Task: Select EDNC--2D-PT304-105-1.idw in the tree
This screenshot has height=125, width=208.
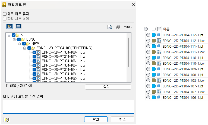Action: click(59, 65)
